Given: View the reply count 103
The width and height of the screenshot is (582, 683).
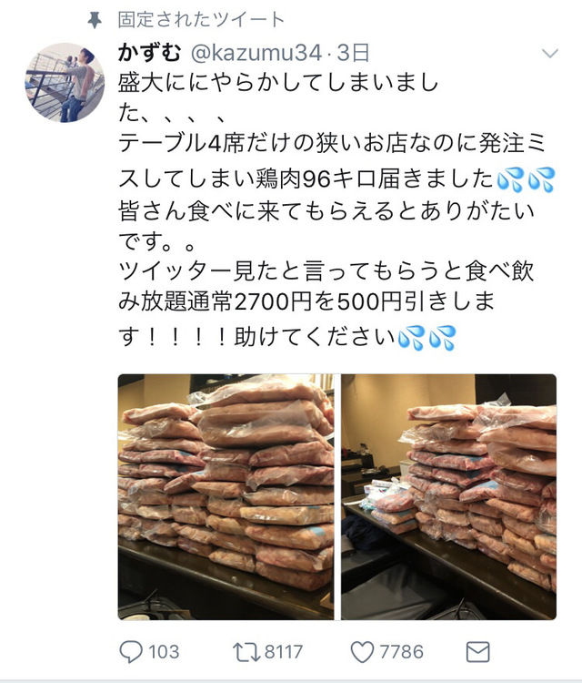Looking at the screenshot, I should point(164,652).
